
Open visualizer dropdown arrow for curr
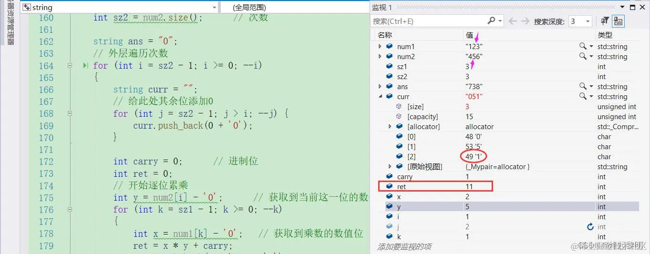(x=591, y=96)
